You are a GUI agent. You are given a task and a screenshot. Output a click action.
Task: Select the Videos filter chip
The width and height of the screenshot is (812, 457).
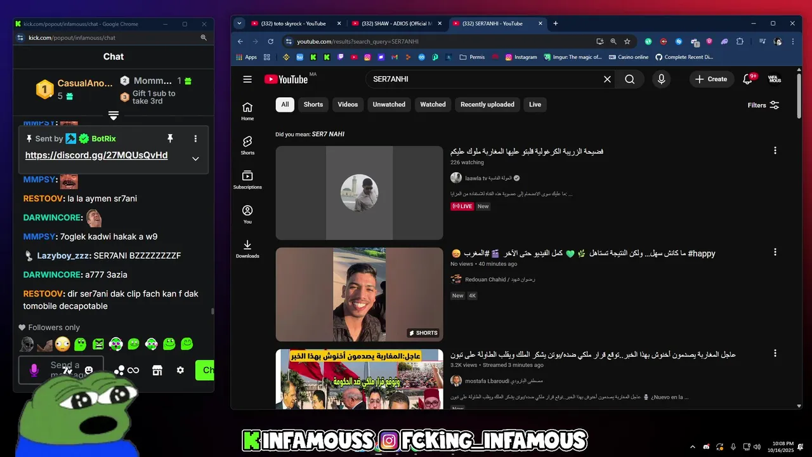(x=348, y=105)
